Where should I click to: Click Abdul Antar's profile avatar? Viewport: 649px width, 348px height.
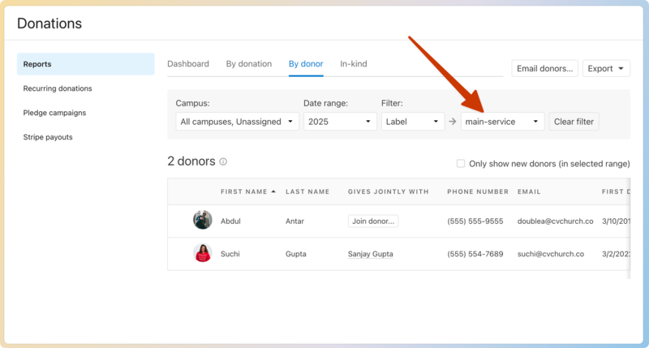pos(203,220)
